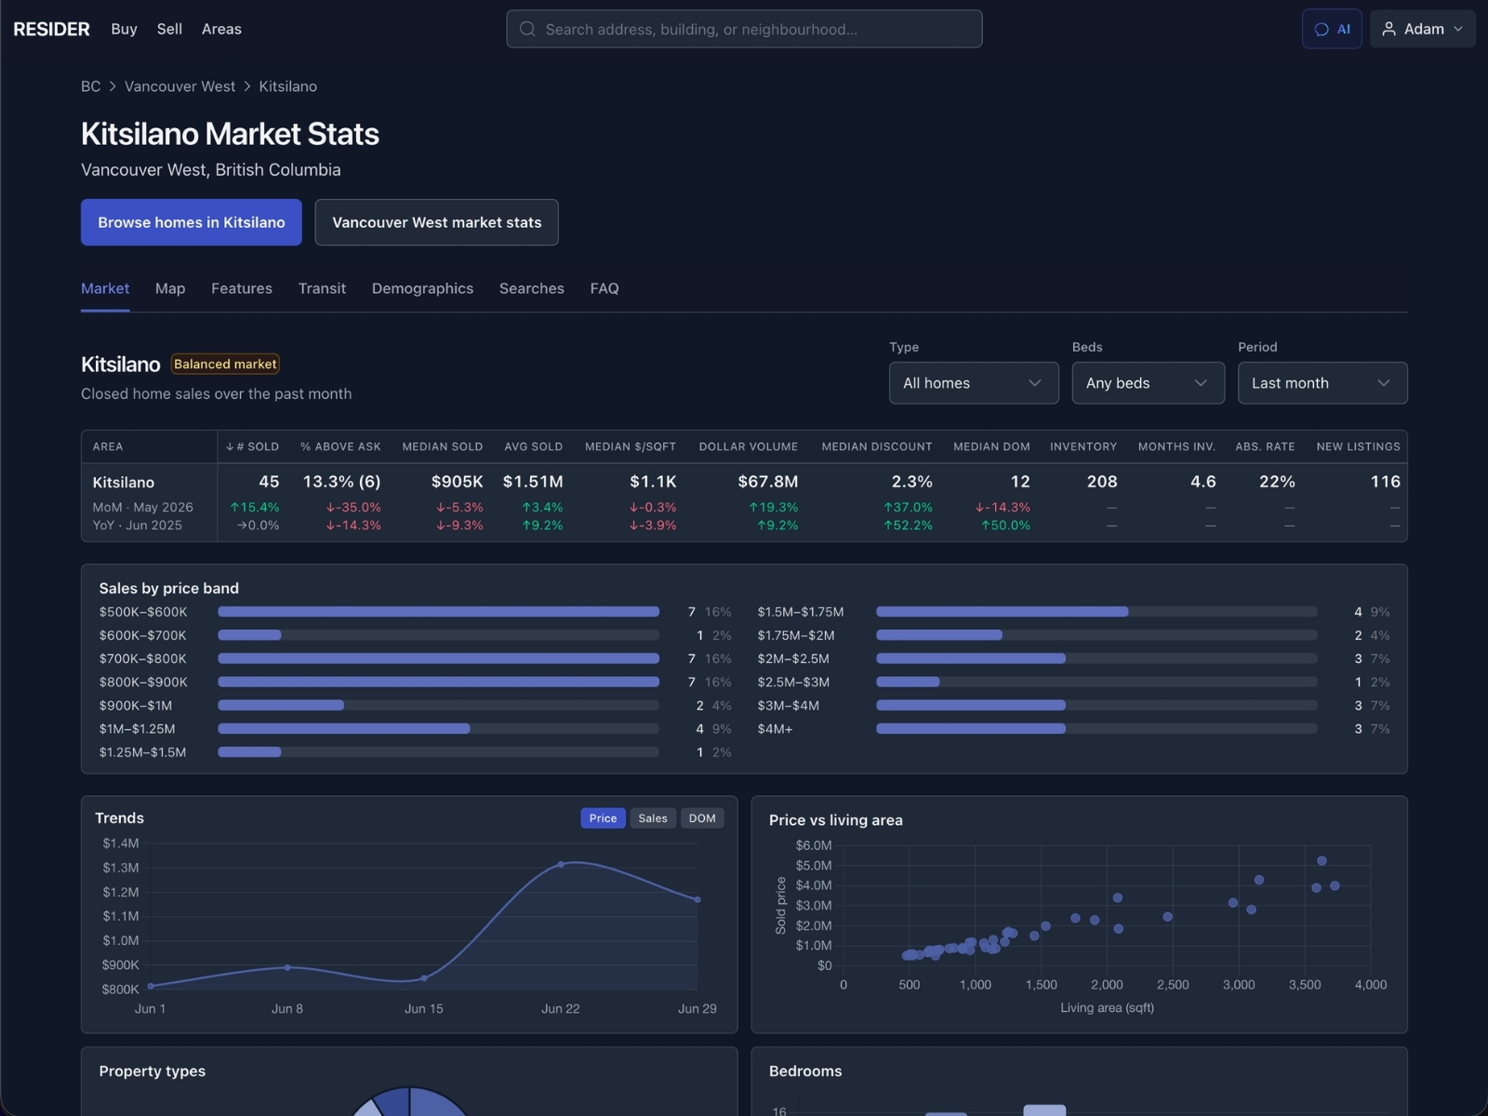Screen dimensions: 1488x1116
Task: Click the Property types heading
Action: pyautogui.click(x=153, y=1071)
